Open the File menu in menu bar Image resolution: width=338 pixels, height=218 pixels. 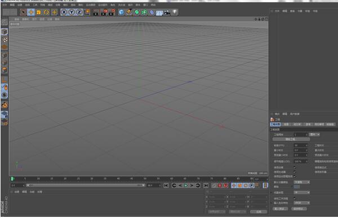point(5,4)
